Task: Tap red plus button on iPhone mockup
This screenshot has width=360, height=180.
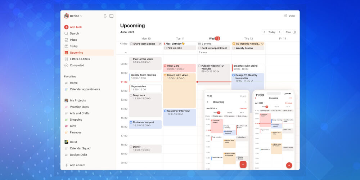Action: click(289, 165)
